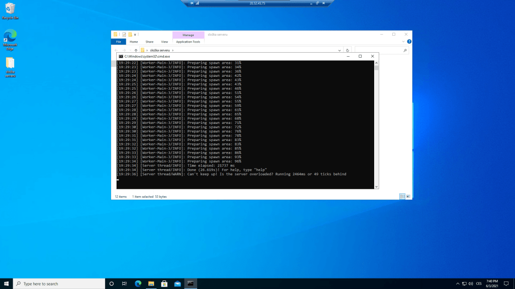This screenshot has height=289, width=515.
Task: Select the Recycle Bin desktop icon
Action: 10,10
